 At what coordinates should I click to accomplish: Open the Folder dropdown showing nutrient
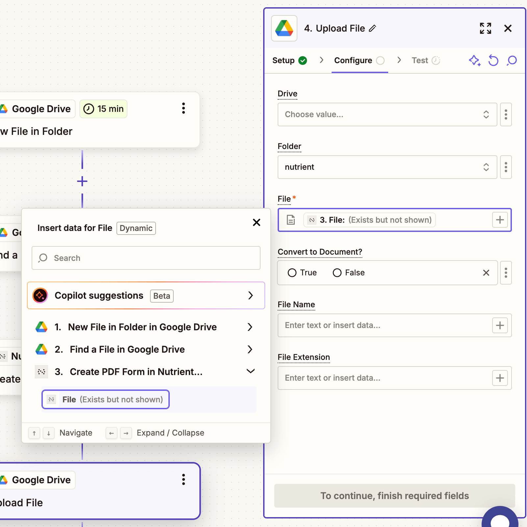click(387, 167)
